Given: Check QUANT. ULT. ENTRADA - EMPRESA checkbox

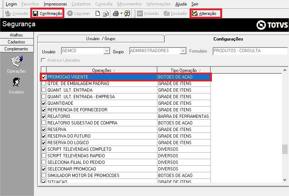Looking at the screenshot, I should [44, 96].
